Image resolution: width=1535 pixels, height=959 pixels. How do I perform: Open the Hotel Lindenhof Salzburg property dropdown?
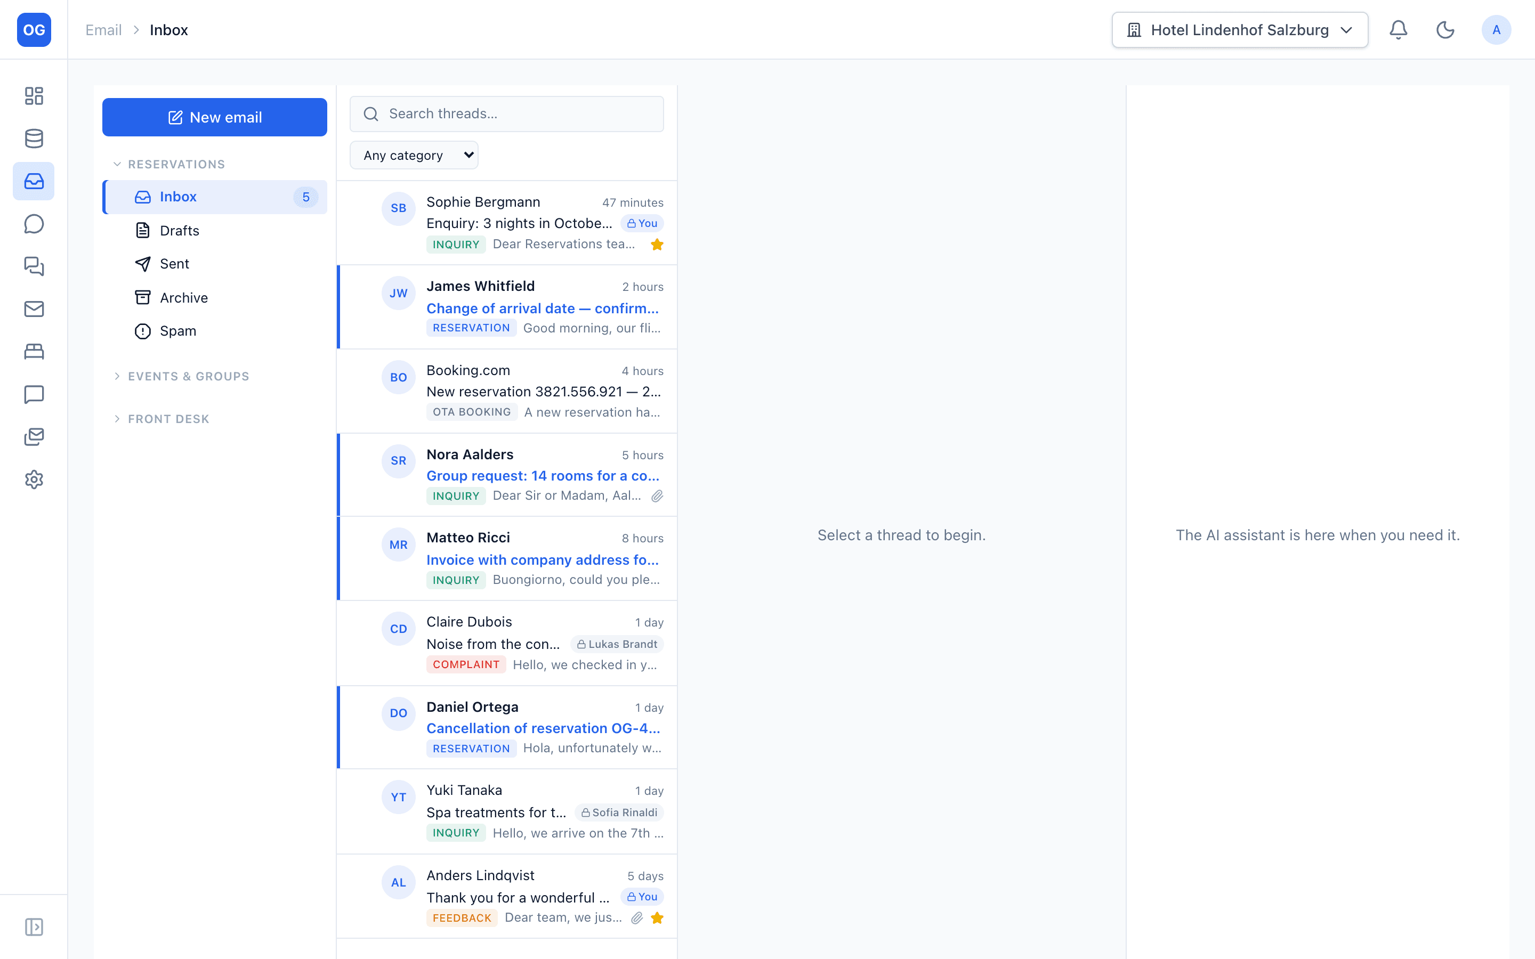[x=1239, y=30]
